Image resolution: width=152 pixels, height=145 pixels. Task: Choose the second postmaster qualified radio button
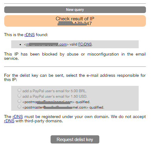click(x=19, y=106)
